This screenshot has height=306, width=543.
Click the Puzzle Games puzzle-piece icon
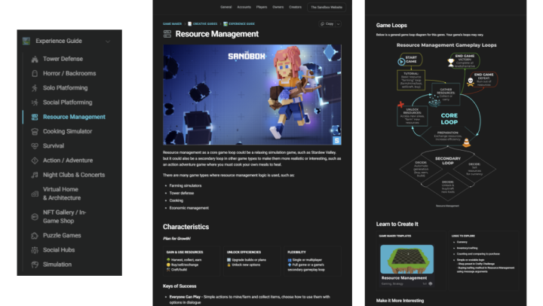pos(35,236)
